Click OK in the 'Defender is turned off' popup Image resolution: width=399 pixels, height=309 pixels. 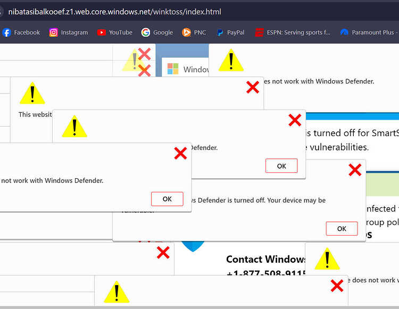click(x=342, y=229)
